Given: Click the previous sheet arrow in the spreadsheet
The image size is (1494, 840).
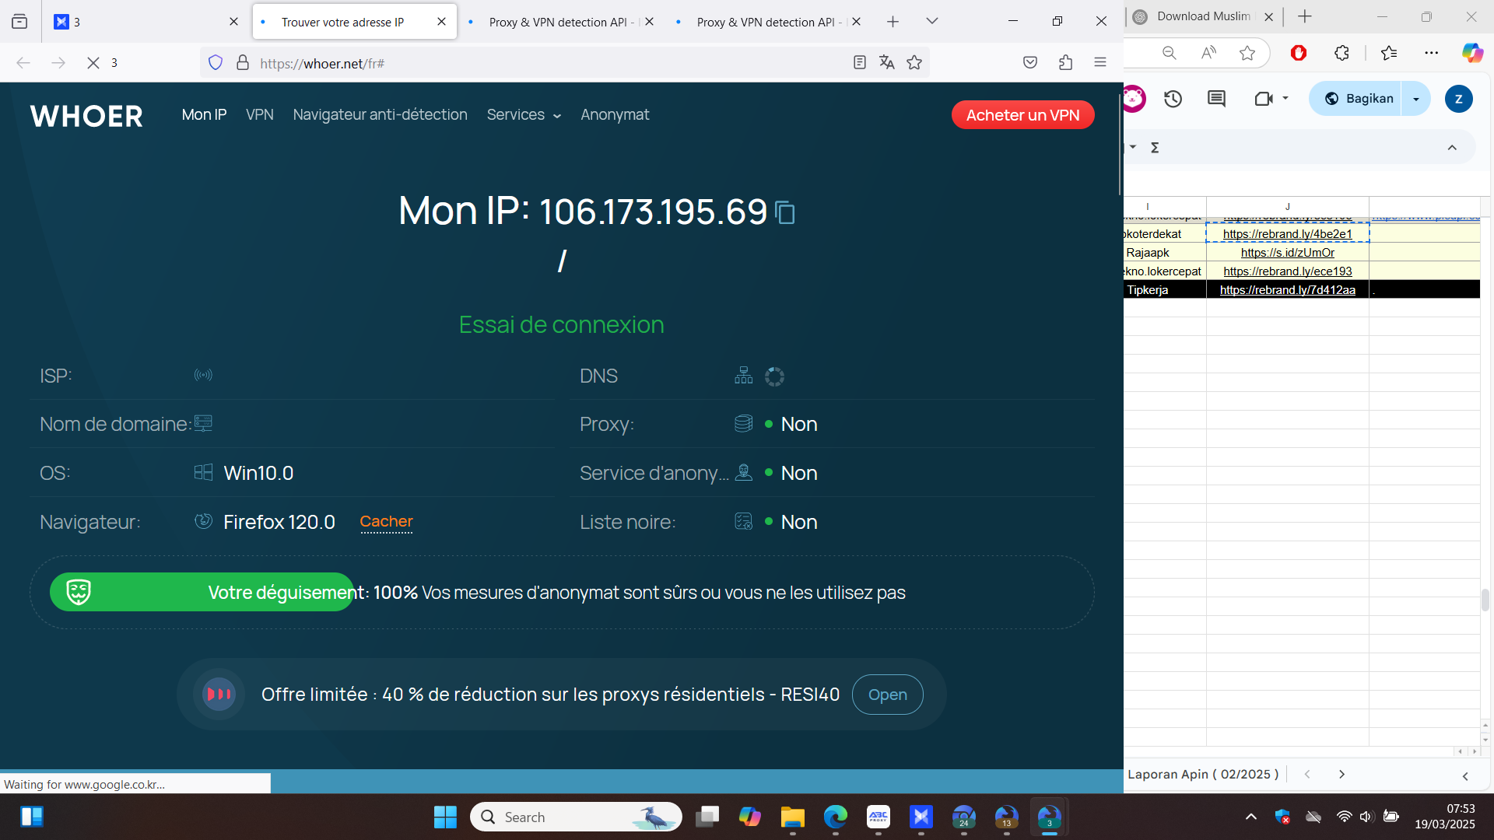Looking at the screenshot, I should tap(1307, 775).
